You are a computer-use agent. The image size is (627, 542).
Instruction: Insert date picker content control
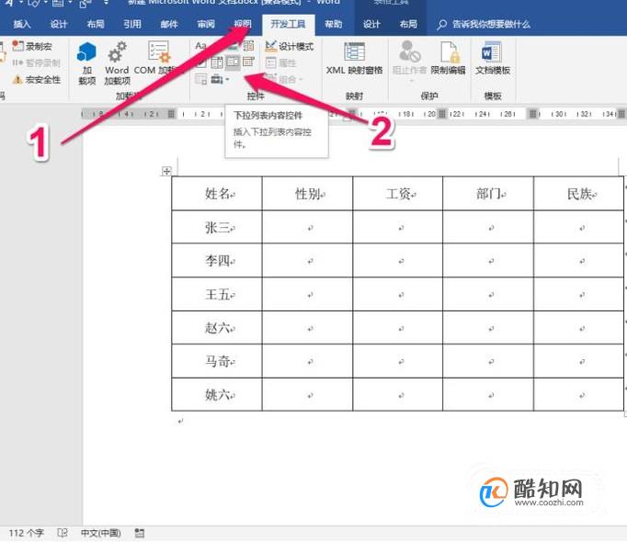pos(248,62)
